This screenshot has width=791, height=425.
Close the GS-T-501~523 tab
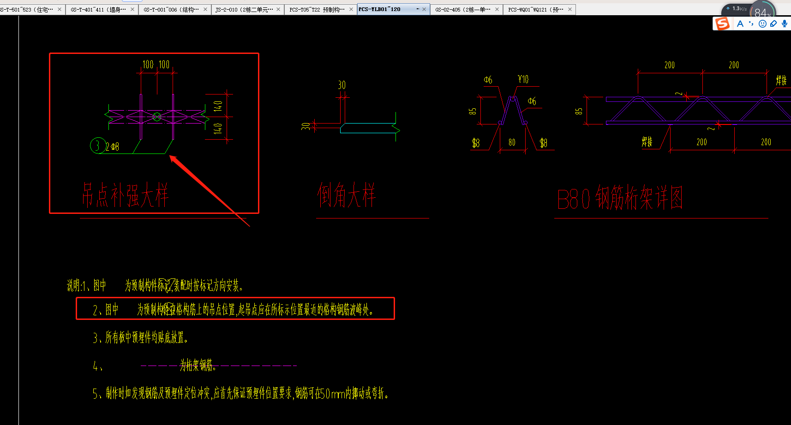(60, 9)
